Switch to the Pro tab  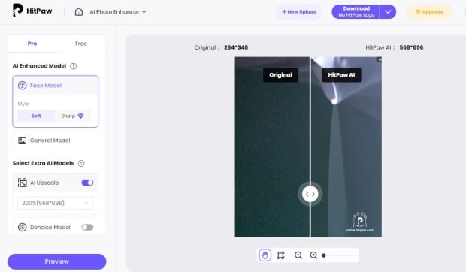click(32, 44)
